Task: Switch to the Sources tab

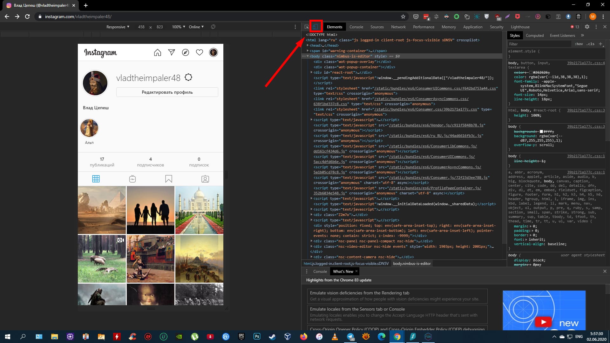Action: [x=377, y=27]
